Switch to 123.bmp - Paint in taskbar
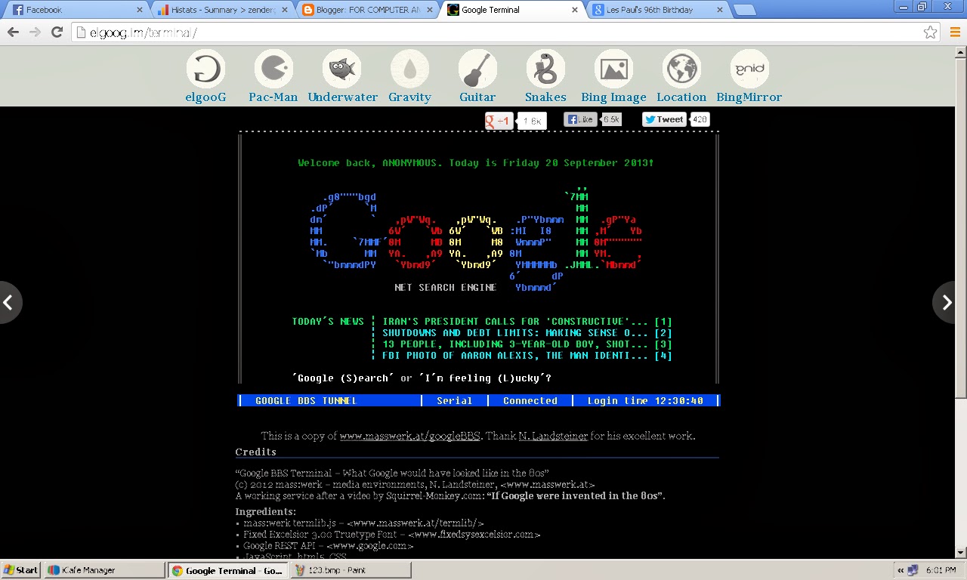This screenshot has width=967, height=580. pyautogui.click(x=351, y=570)
